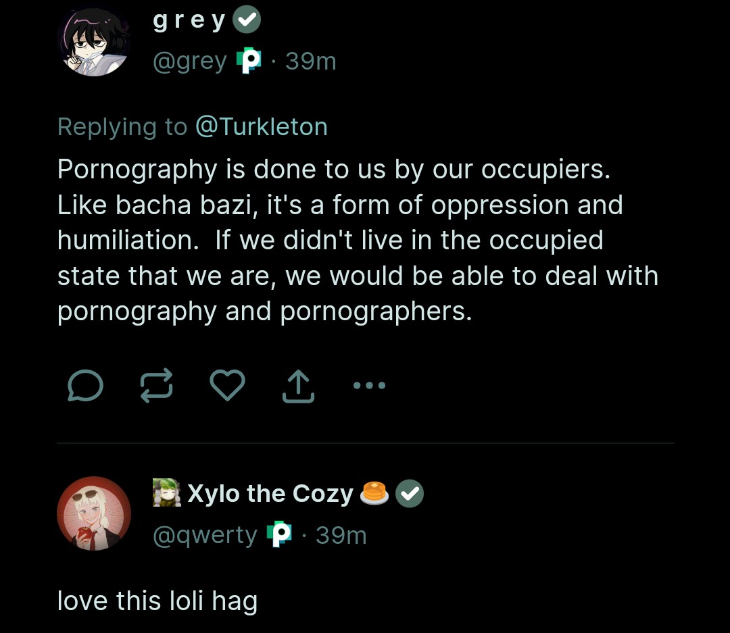
Task: Click grey's verified checkmark badge
Action: click(x=247, y=21)
